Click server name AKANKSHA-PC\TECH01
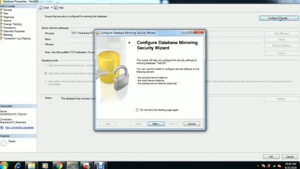Screen dimensions: 300x169 coord(14,115)
